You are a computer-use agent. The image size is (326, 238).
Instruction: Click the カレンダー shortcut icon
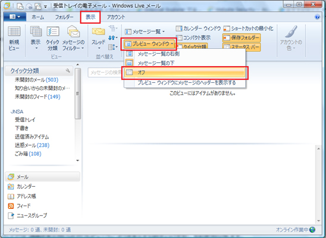pyautogui.click(x=11, y=187)
